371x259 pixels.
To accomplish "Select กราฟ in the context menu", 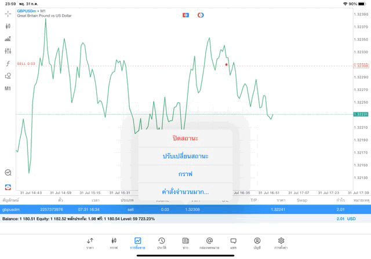I will [185, 174].
